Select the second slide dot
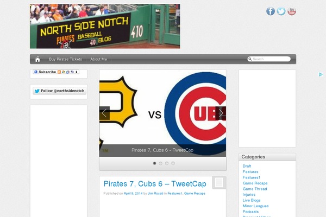 click(160, 163)
